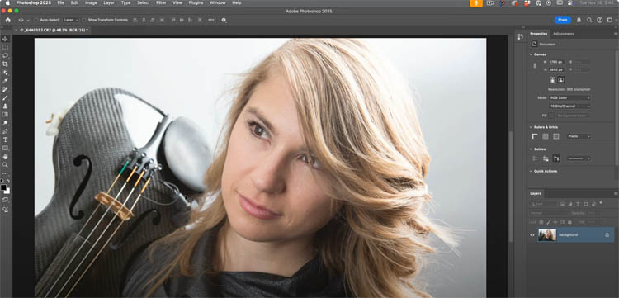Toggle view guides icon

[x=535, y=158]
